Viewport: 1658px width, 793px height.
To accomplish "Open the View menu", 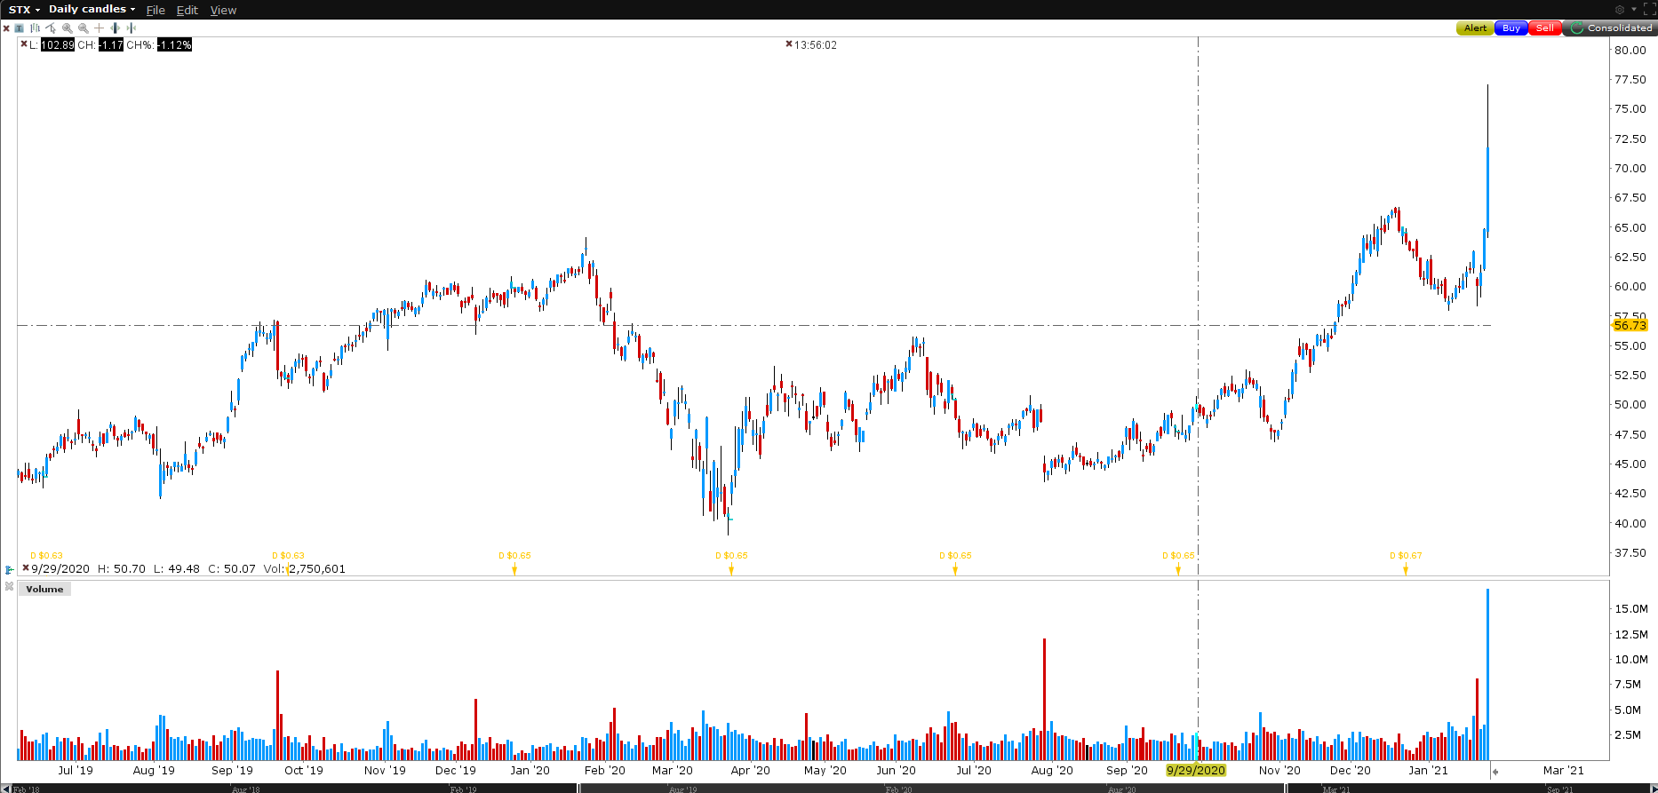I will pyautogui.click(x=223, y=11).
